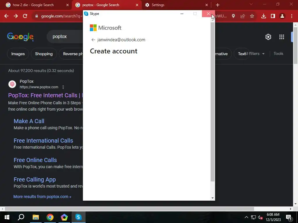Close the 'how 2 die' tab
Image resolution: width=298 pixels, height=223 pixels.
pyautogui.click(x=68, y=5)
